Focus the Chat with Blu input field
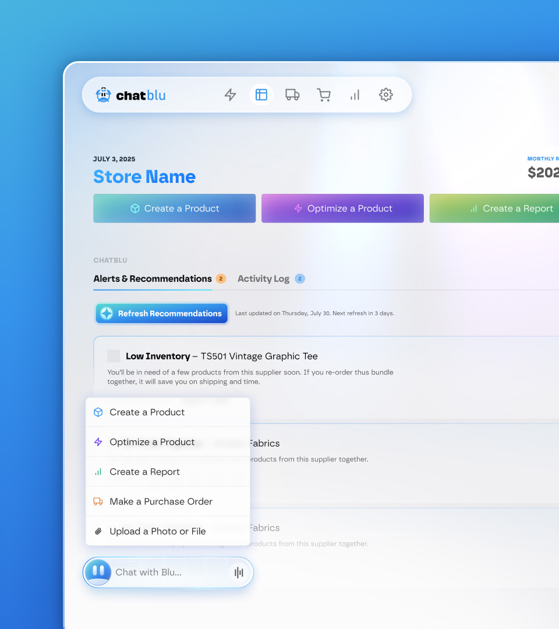The width and height of the screenshot is (559, 629). 168,573
